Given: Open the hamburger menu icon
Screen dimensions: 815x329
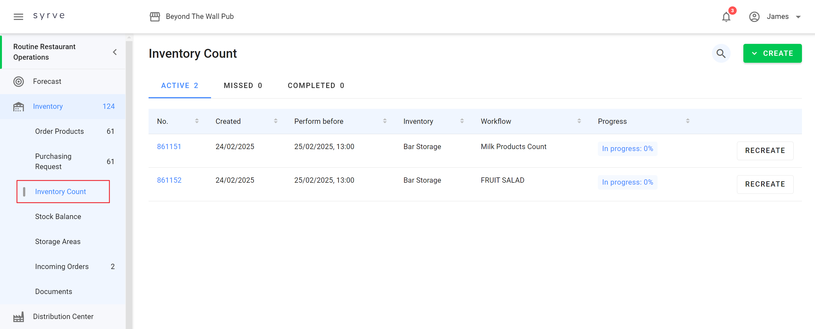Looking at the screenshot, I should (x=18, y=16).
